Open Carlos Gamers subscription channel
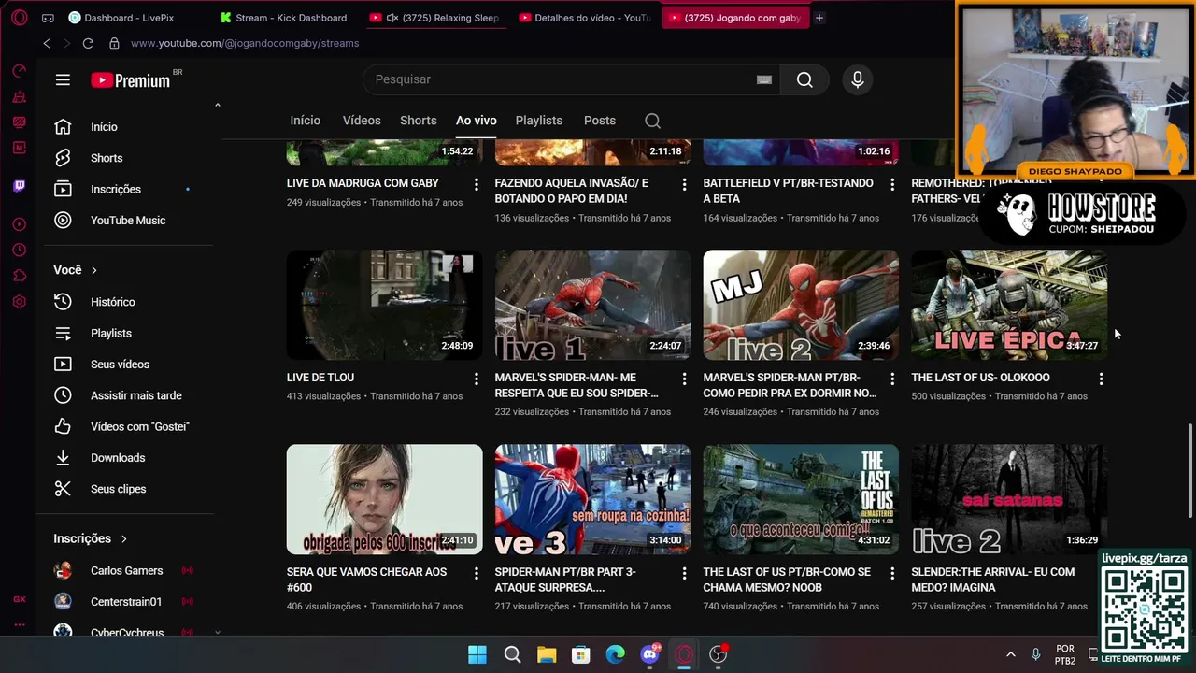The width and height of the screenshot is (1196, 673). tap(124, 571)
